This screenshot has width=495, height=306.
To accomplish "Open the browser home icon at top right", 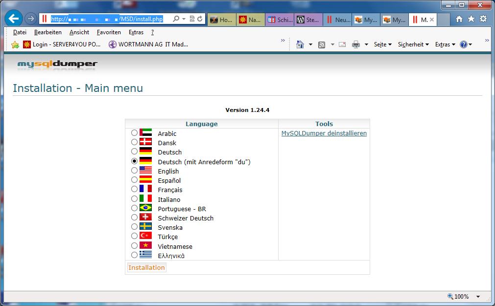I will [x=459, y=19].
